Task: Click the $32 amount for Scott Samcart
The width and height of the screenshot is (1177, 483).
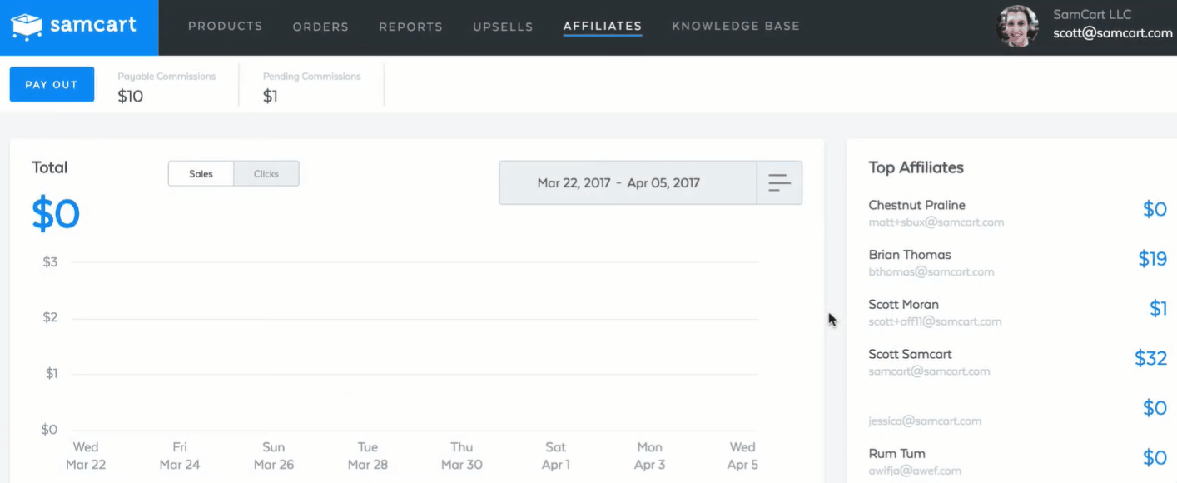Action: [1150, 359]
